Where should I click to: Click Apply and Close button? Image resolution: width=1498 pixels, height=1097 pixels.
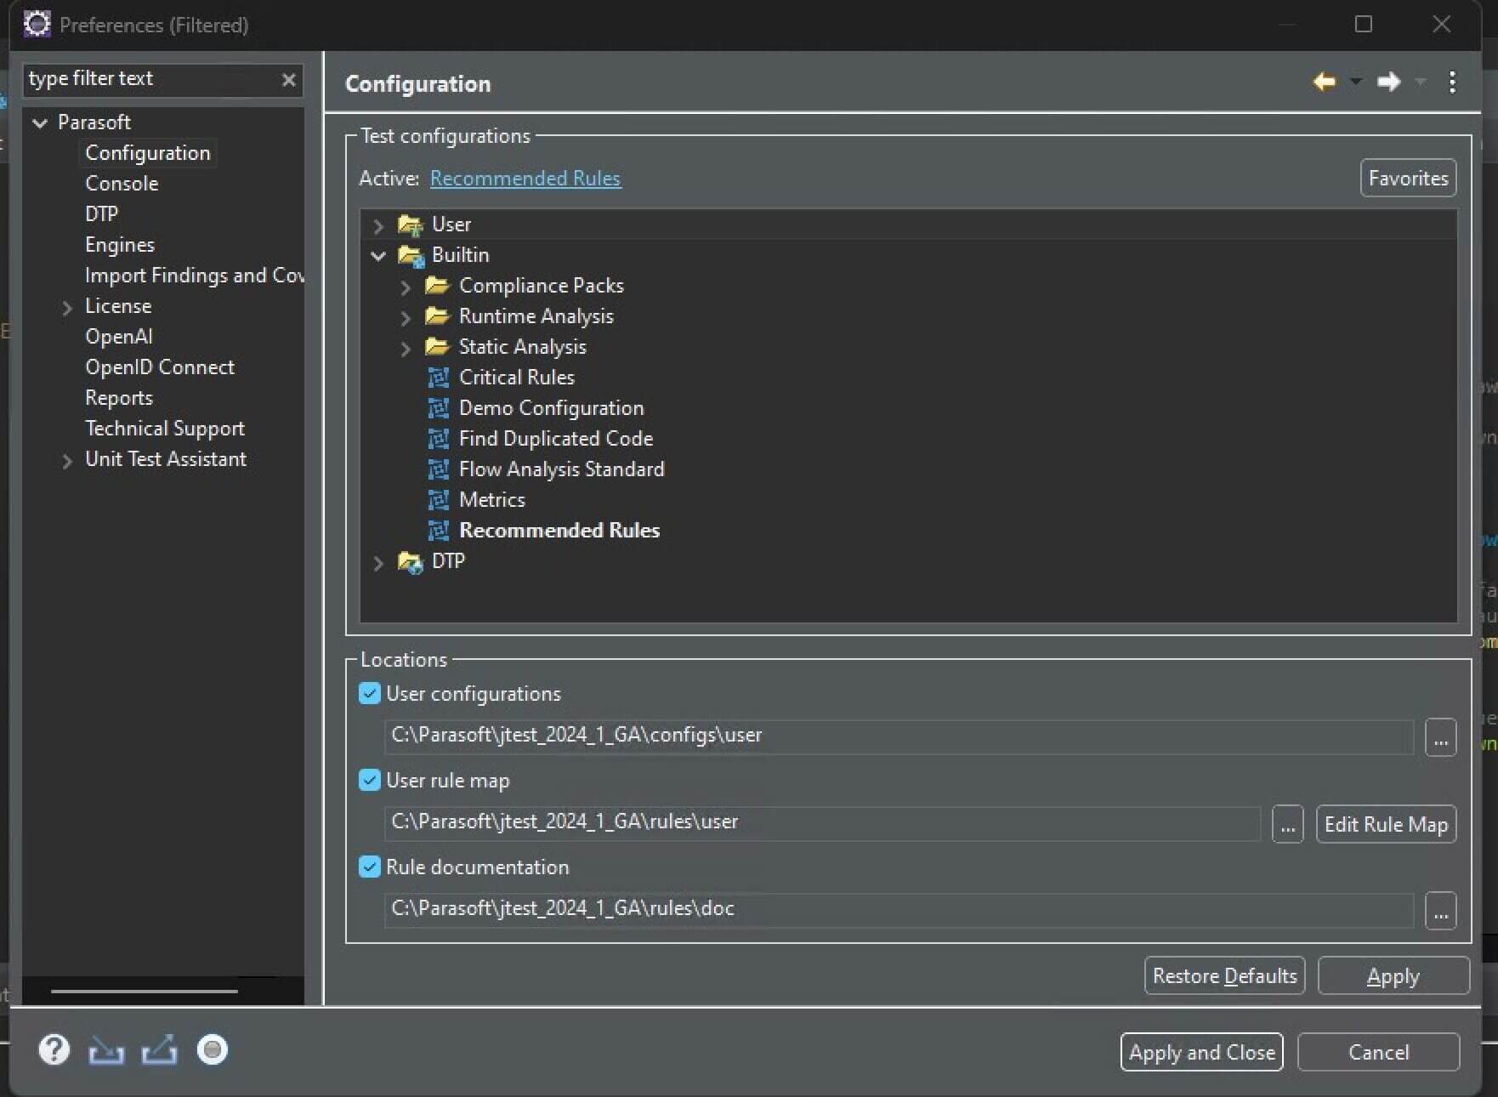1201,1052
